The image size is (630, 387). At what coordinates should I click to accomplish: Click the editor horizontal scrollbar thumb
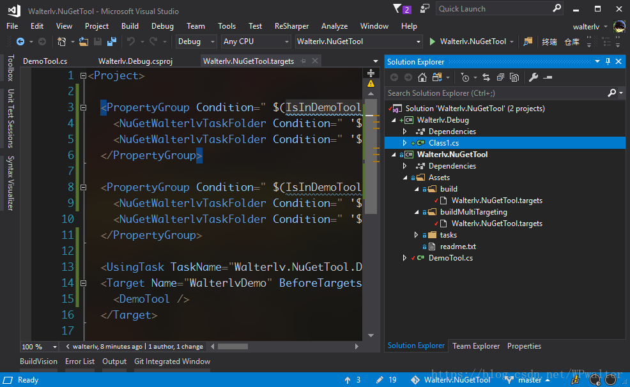click(x=233, y=347)
